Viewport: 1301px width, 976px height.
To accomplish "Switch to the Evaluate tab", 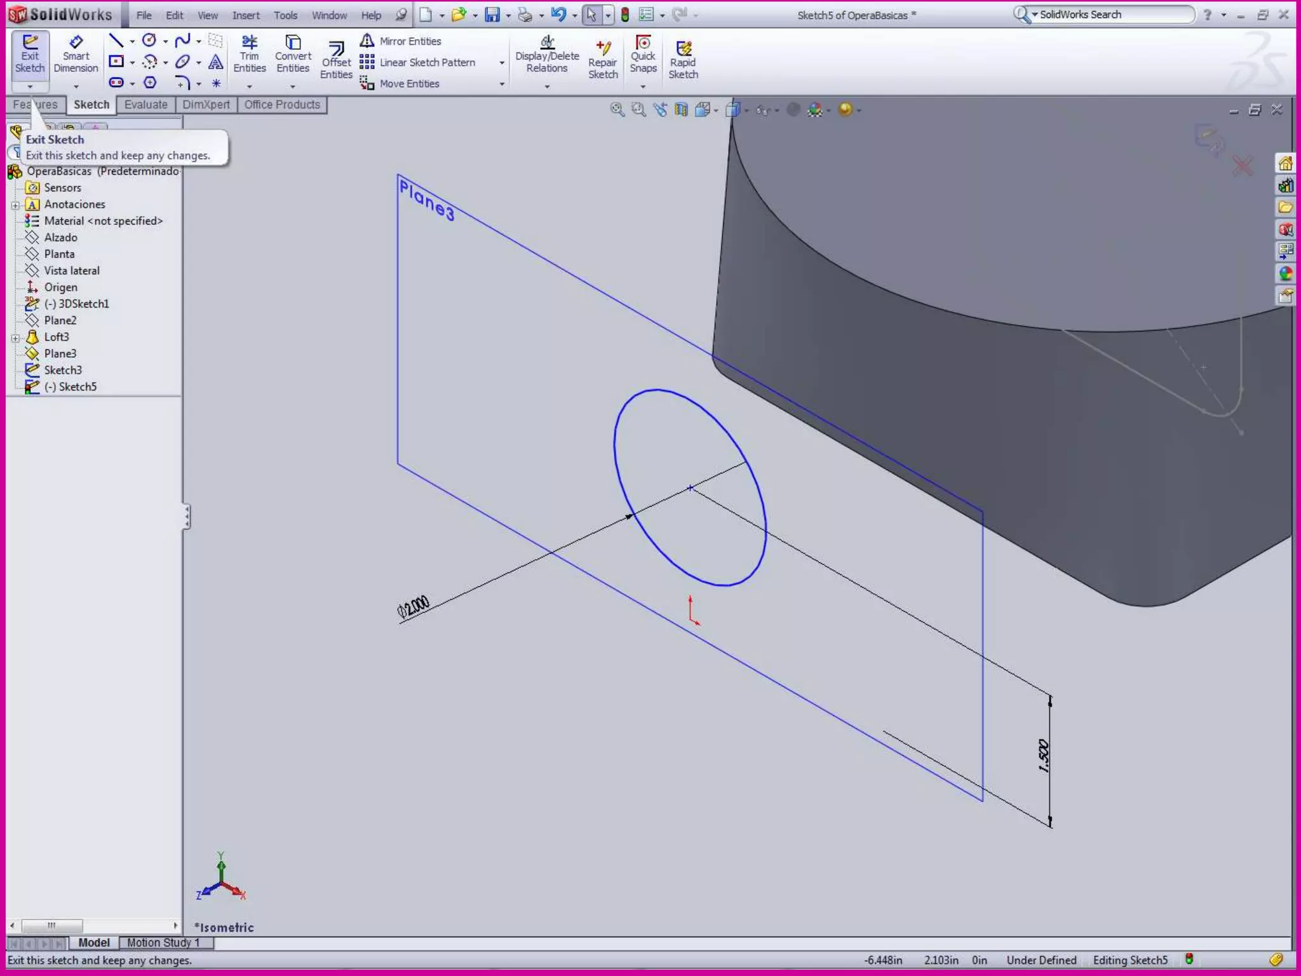I will coord(145,105).
